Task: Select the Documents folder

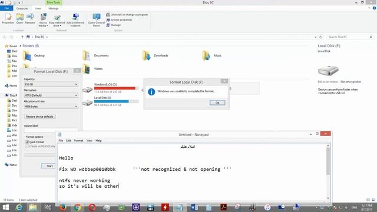Action: [95, 55]
